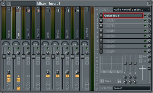
Task: Click the pan knob on Send 3 track
Action: [x=67, y=53]
